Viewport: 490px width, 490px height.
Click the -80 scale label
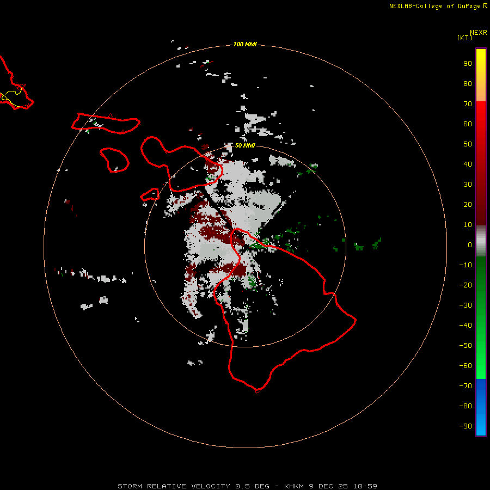465,406
